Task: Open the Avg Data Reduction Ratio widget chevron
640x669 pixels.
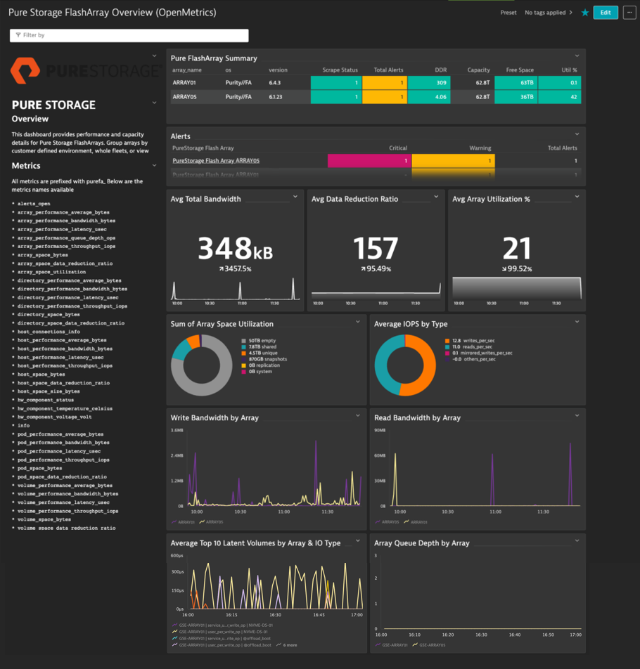Action: pos(436,197)
